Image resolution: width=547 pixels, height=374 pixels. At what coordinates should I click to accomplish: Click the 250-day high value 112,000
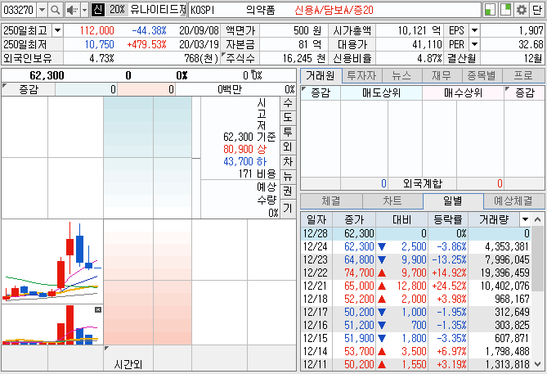tap(97, 31)
